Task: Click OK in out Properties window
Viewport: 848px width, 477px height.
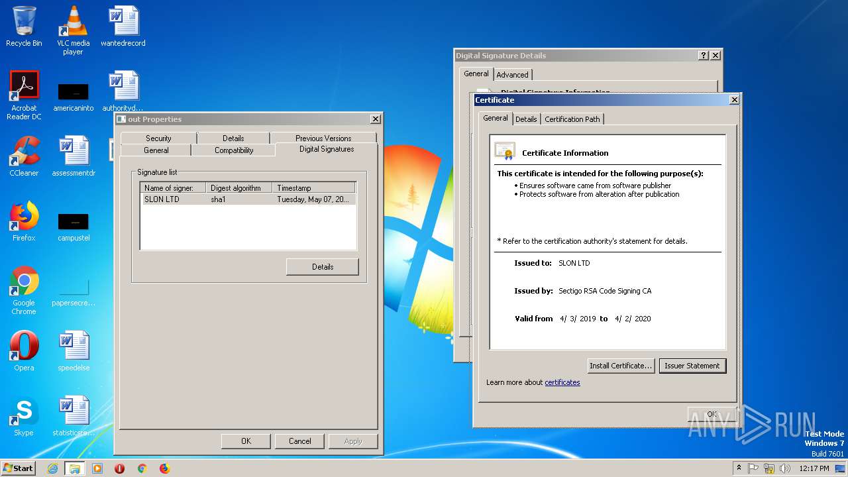Action: [x=246, y=441]
